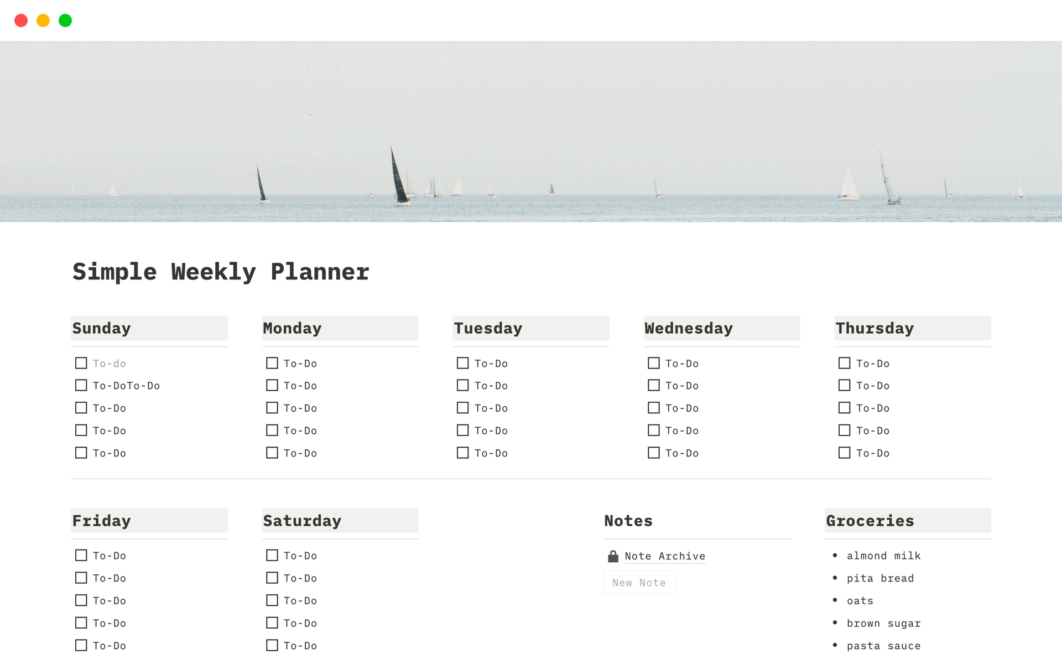Screen dimensions: 1062x664
Task: Click the sailboat header image
Action: (x=530, y=130)
